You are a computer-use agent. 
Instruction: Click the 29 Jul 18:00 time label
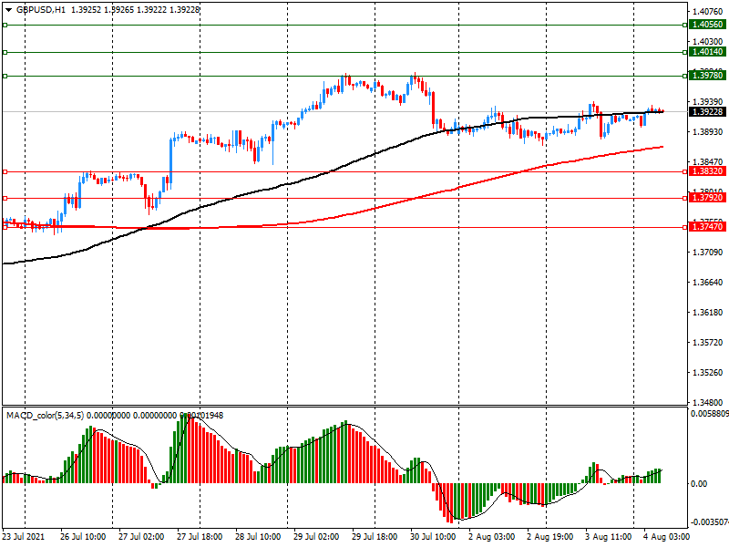point(375,537)
